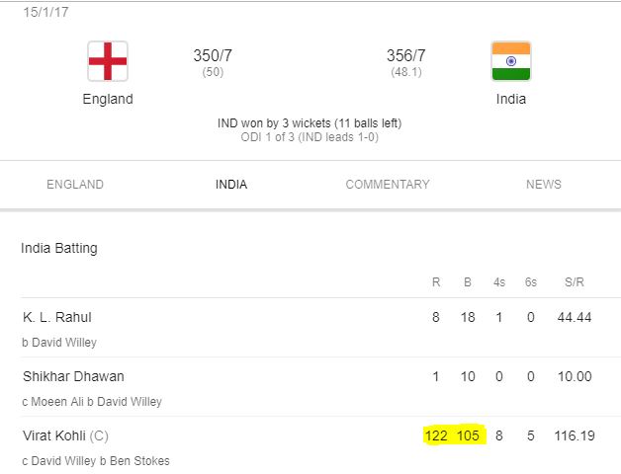
Task: Click Kohli's highlighted 105 balls value
Action: (x=468, y=435)
